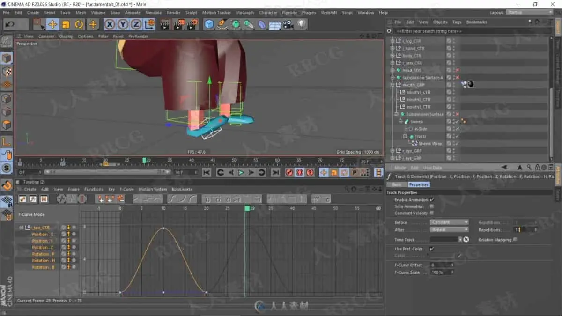The width and height of the screenshot is (562, 316).
Task: Jump to end of animation
Action: tap(275, 173)
